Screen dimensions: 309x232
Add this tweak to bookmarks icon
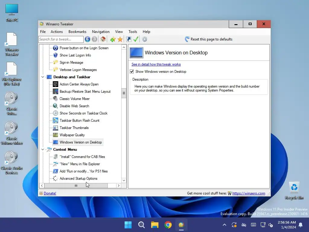point(113,39)
